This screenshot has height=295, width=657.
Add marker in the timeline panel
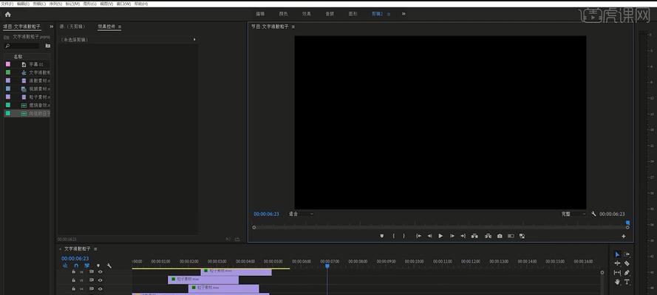pos(98,265)
